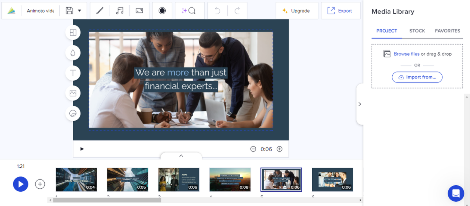Save the project with the disk icon
Viewport: 470px width, 206px height.
69,11
